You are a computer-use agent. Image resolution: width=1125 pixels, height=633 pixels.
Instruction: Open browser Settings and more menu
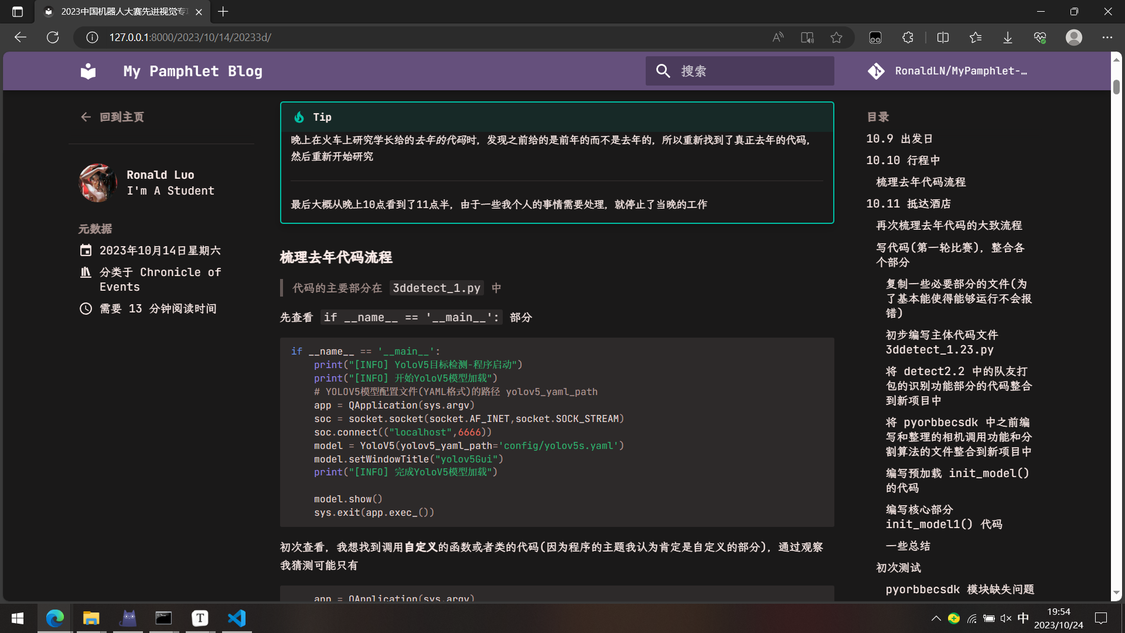pyautogui.click(x=1107, y=38)
